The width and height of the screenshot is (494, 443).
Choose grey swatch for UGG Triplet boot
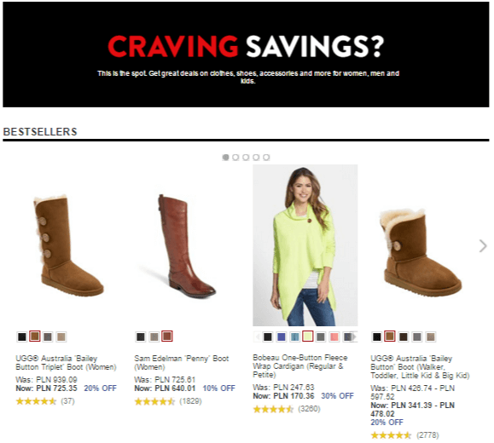tap(48, 337)
